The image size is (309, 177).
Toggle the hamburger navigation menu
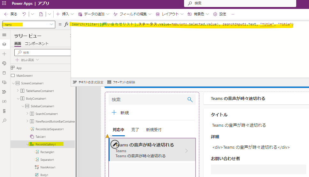pos(4,35)
